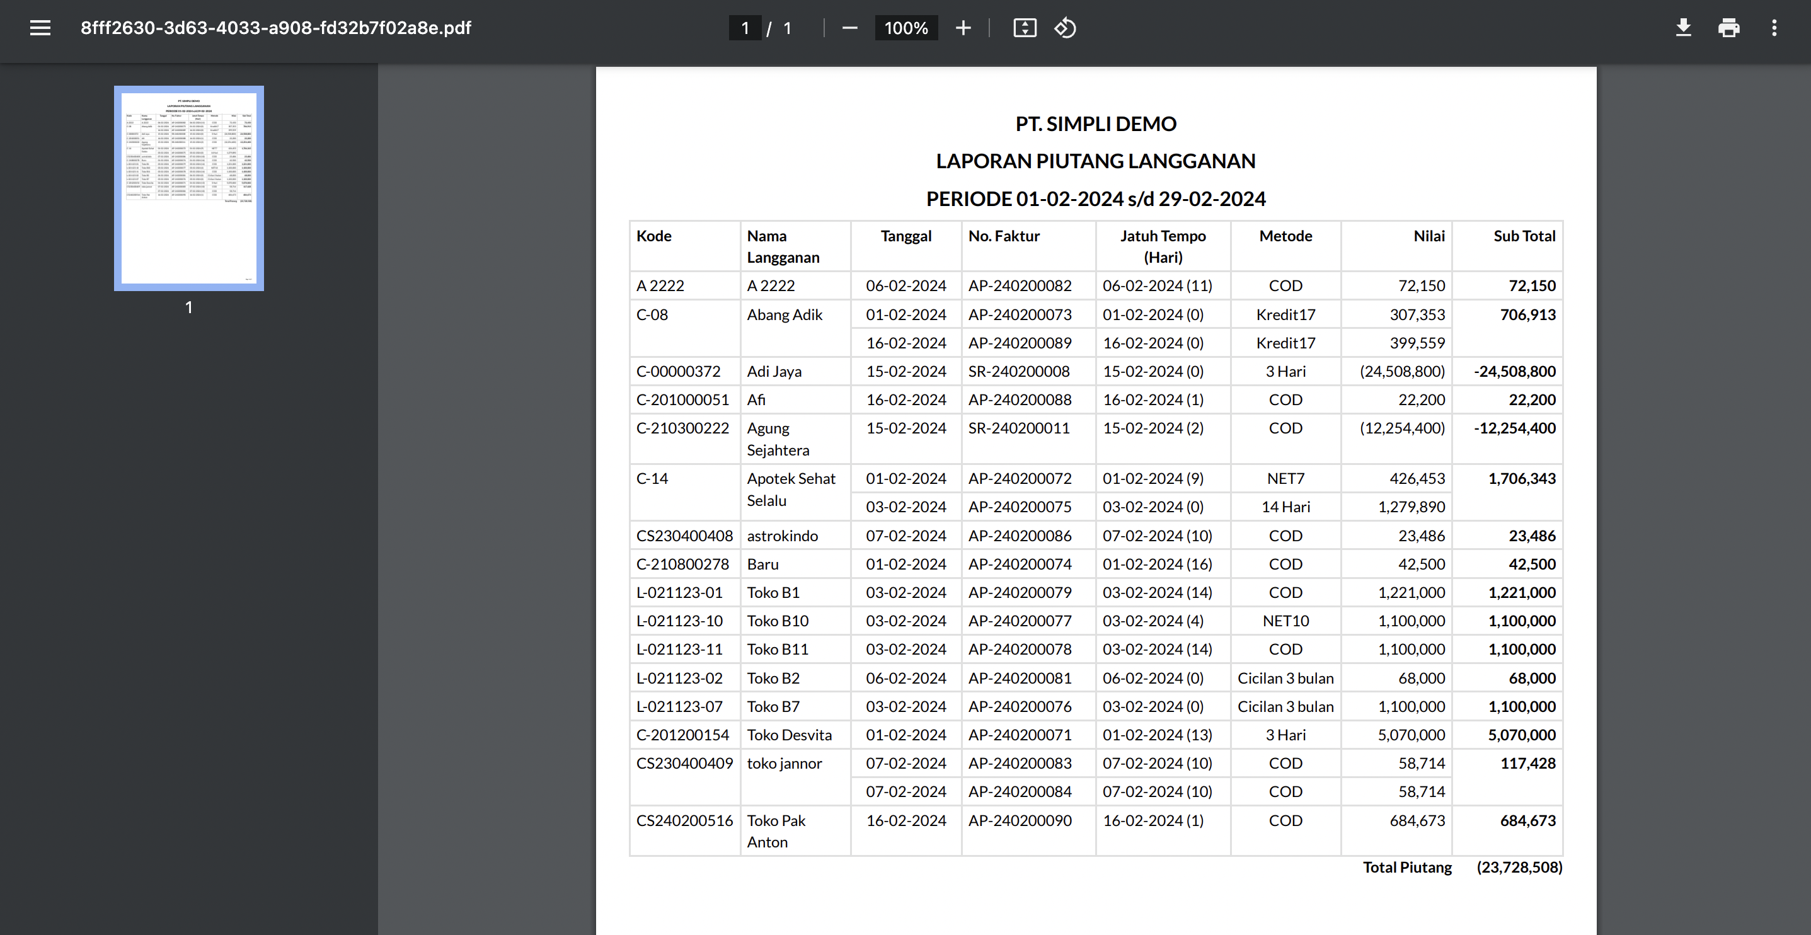This screenshot has width=1811, height=935.
Task: Click the zoom in plus button
Action: [x=962, y=28]
